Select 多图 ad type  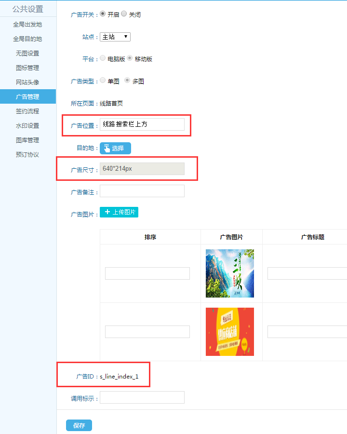tap(127, 81)
